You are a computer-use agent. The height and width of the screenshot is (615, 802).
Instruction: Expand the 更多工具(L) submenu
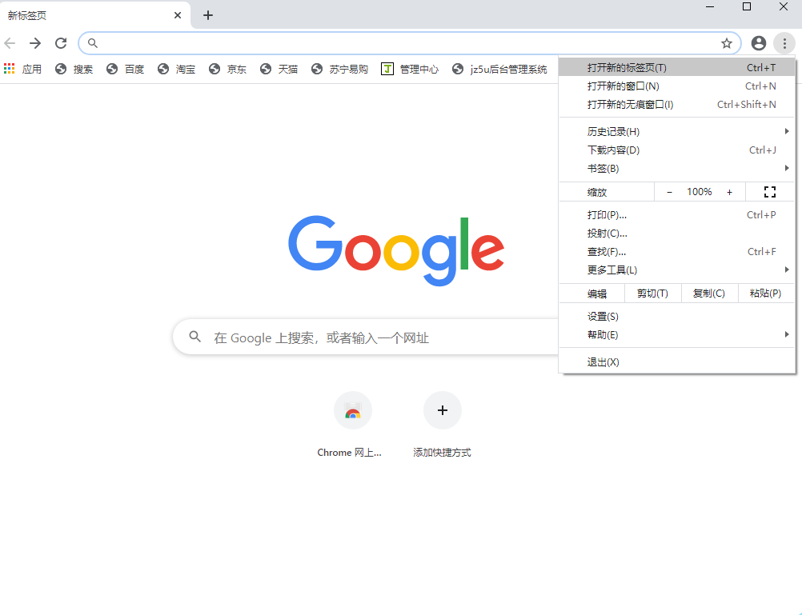pos(676,270)
